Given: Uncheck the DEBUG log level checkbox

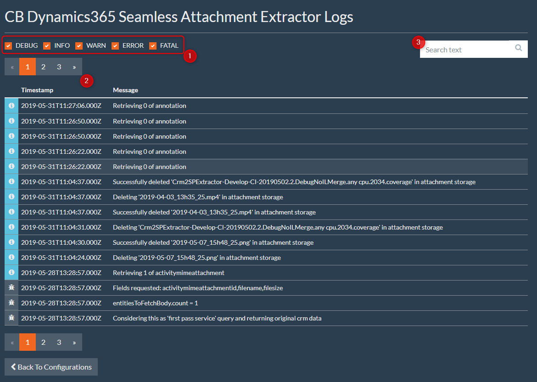Looking at the screenshot, I should coord(9,46).
